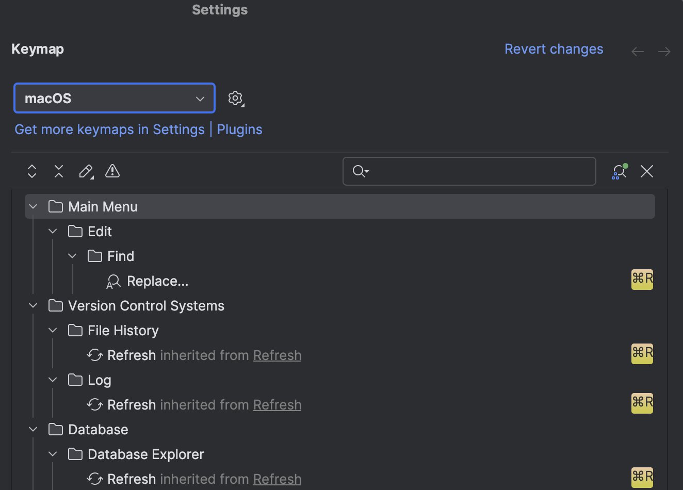Open the Plugins link
683x490 pixels.
[239, 129]
